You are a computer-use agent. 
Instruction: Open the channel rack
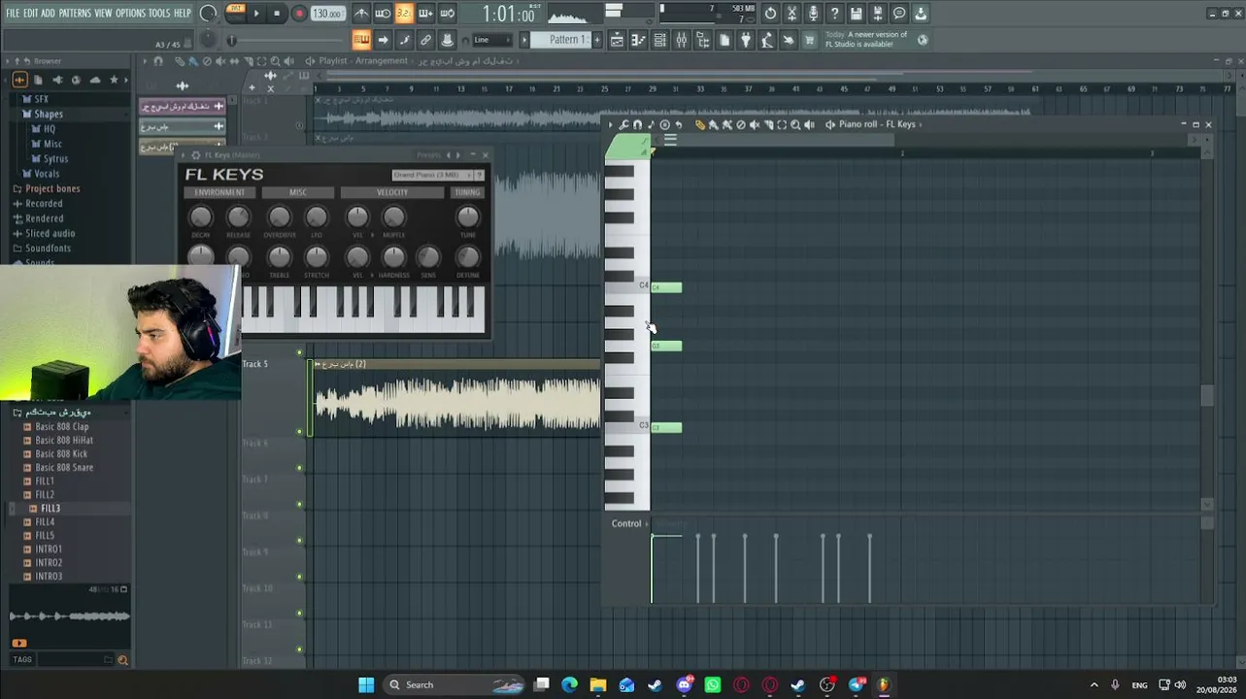pos(659,40)
